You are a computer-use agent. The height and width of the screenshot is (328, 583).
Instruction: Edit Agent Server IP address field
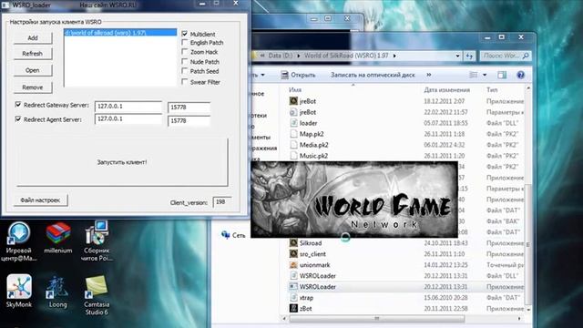[128, 119]
